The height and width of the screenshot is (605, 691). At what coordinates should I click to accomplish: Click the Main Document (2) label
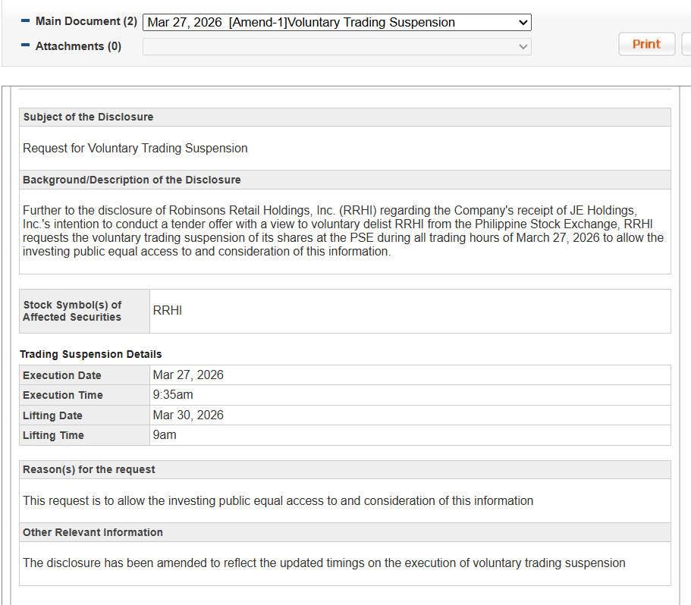[x=86, y=21]
